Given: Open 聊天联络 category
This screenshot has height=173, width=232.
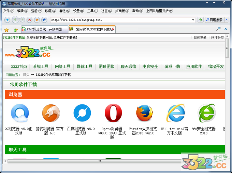Looking at the screenshot, I should pyautogui.click(x=128, y=67).
